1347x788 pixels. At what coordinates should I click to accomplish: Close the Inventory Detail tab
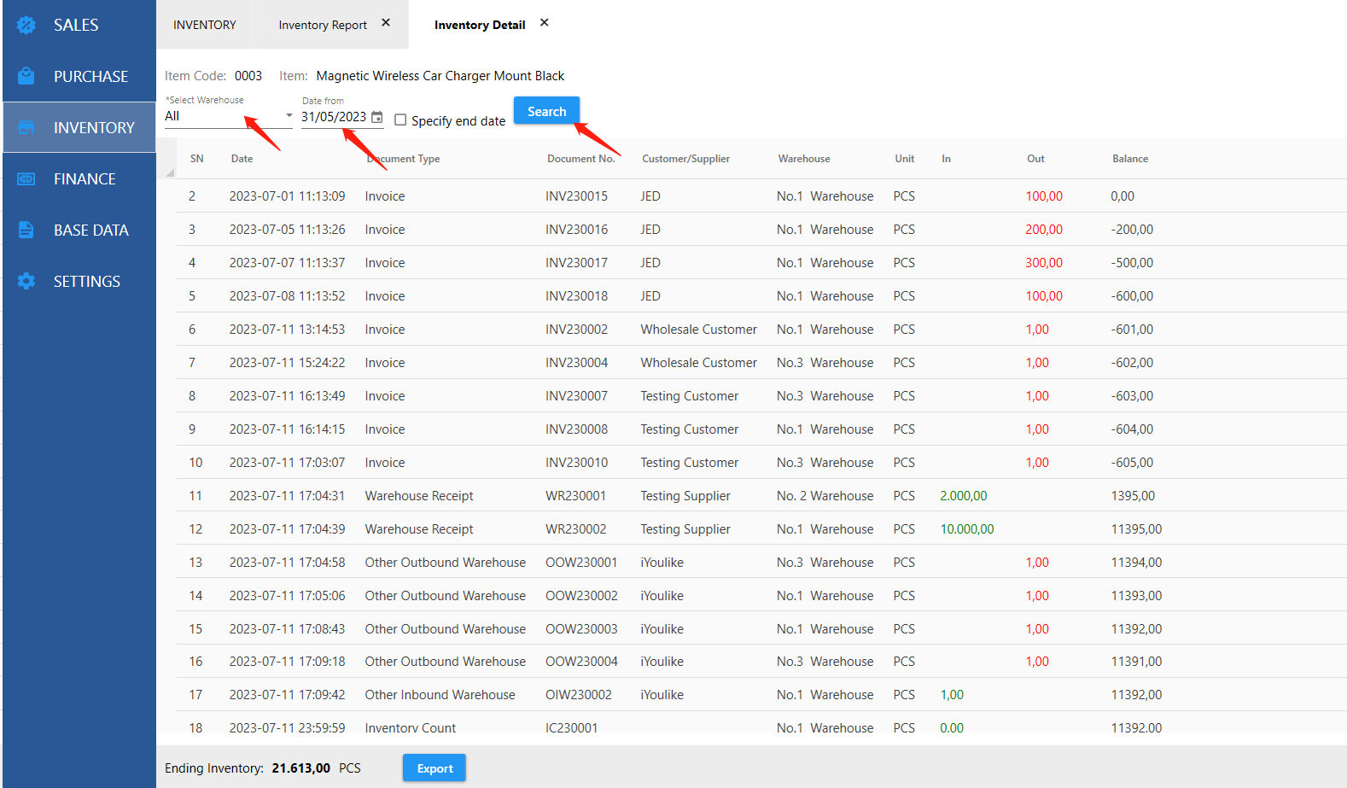coord(545,23)
